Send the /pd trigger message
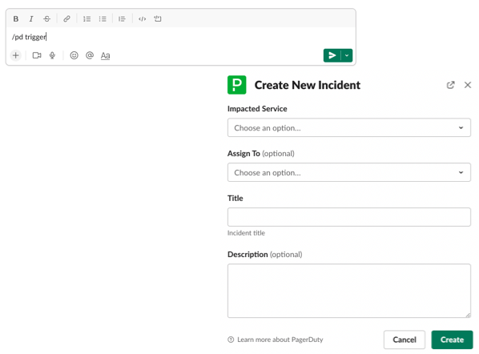Viewport: 479px width, 354px height. 332,55
